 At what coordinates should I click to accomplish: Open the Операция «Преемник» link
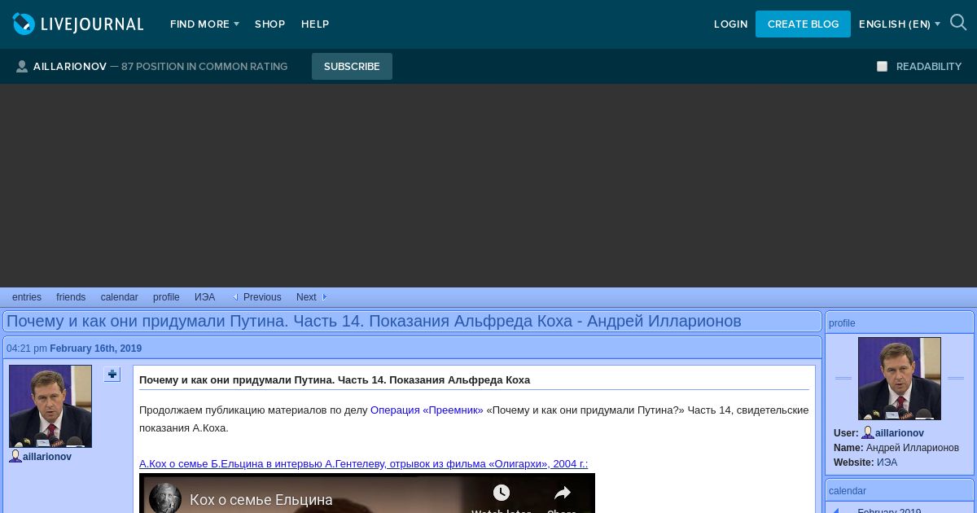427,410
